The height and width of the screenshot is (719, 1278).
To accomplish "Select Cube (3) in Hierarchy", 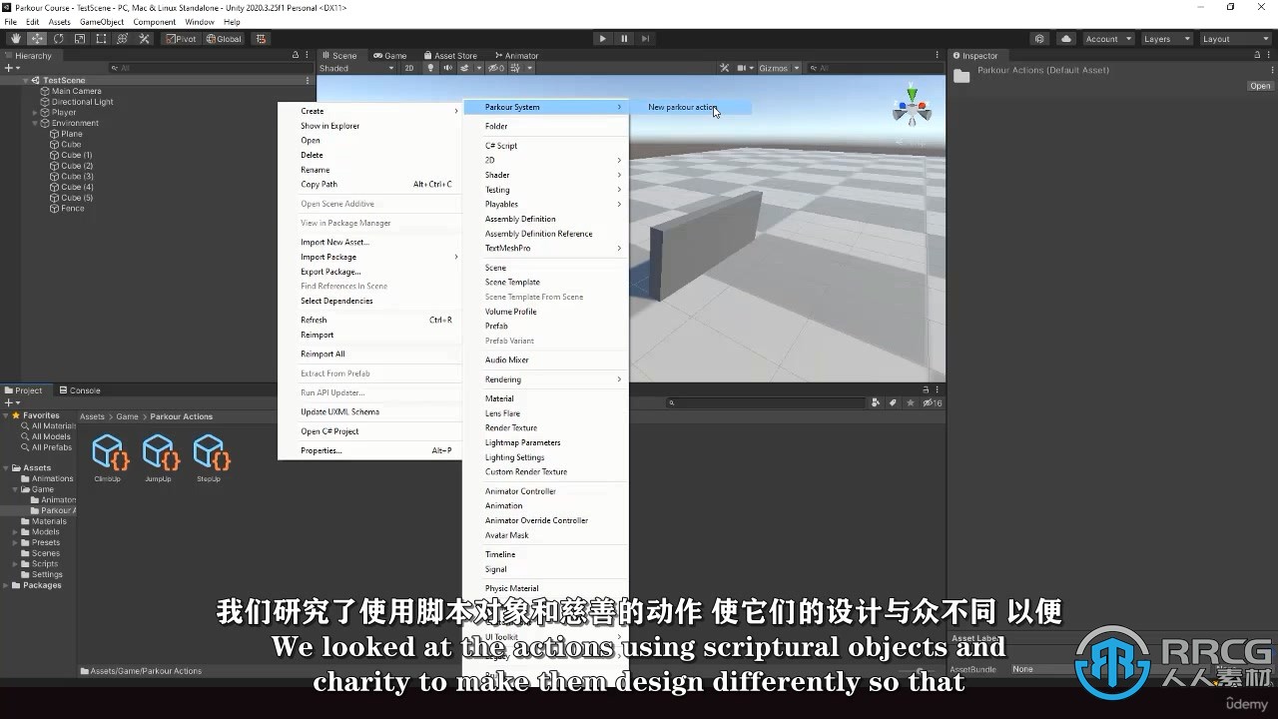I will 77,177.
